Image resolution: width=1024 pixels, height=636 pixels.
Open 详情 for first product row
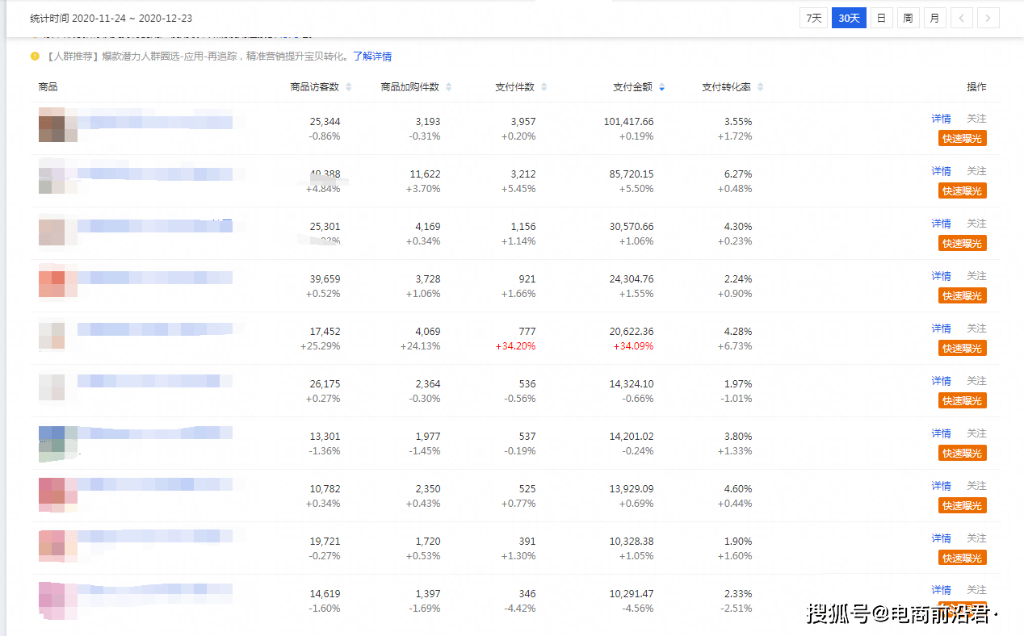coord(941,119)
